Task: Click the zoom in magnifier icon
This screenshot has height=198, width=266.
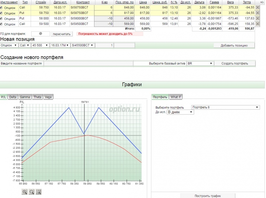Action: click(24, 192)
